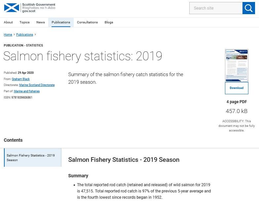Open the Marine and fisheries link
The height and width of the screenshot is (203, 259).
tap(27, 91)
